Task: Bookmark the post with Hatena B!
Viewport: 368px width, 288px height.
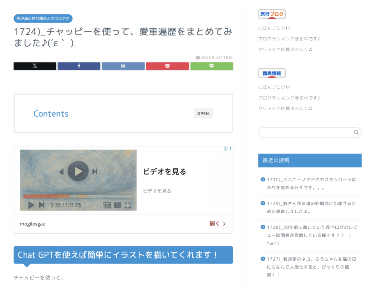Action: [123, 66]
